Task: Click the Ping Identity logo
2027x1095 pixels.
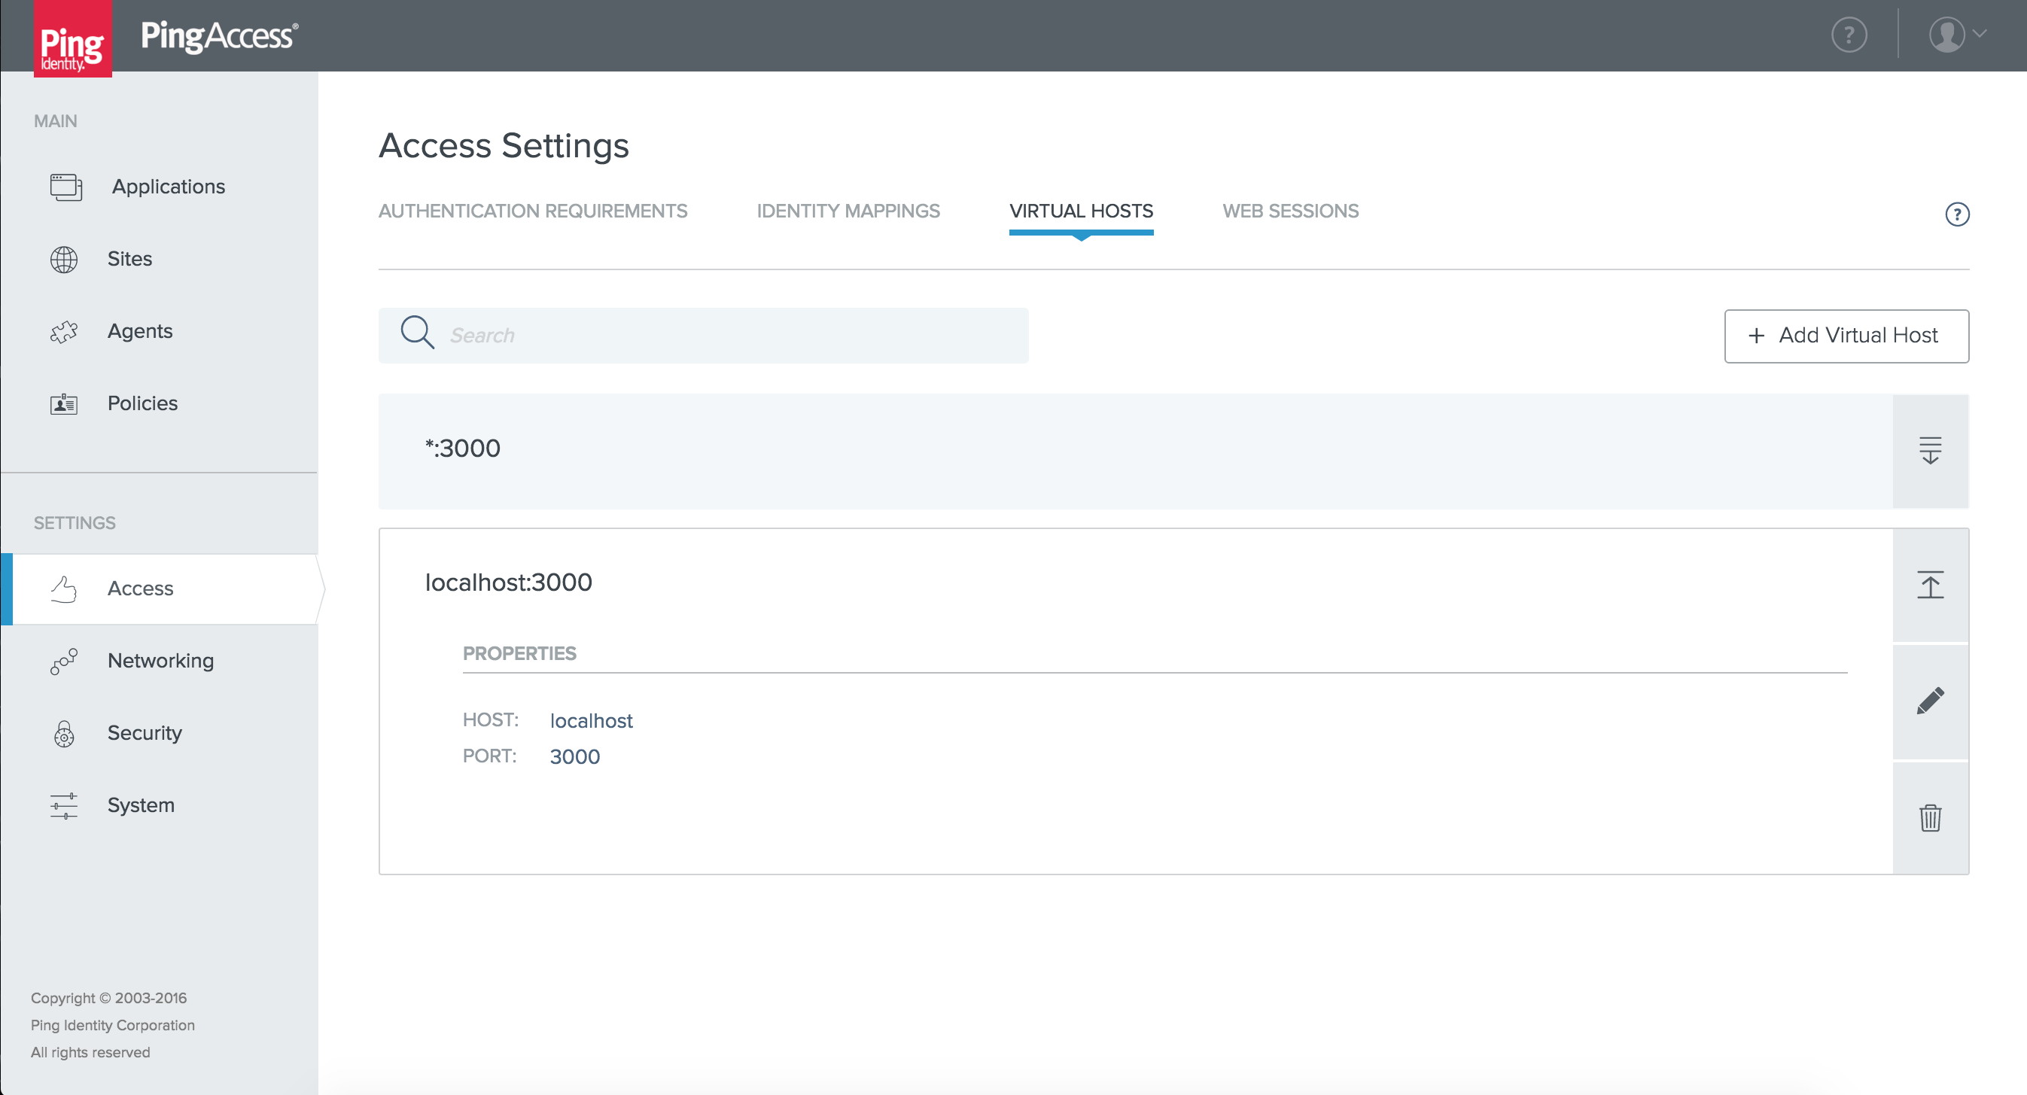Action: coord(72,39)
